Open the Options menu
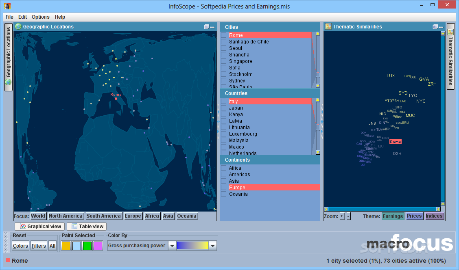Image resolution: width=459 pixels, height=270 pixels. tap(40, 17)
